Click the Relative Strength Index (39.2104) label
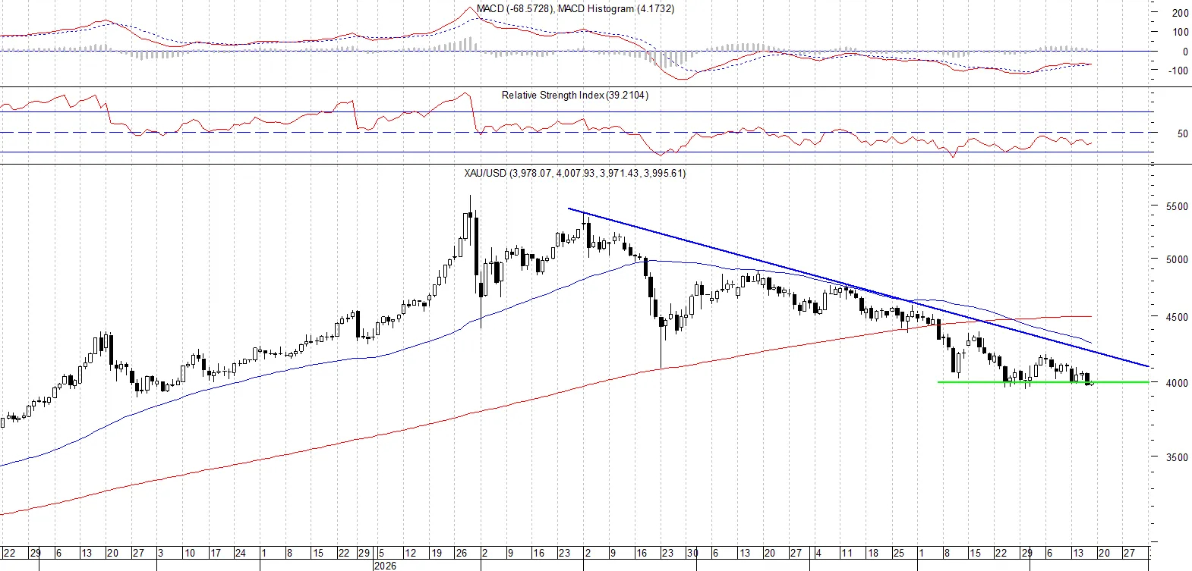The width and height of the screenshot is (1192, 571). [x=575, y=96]
